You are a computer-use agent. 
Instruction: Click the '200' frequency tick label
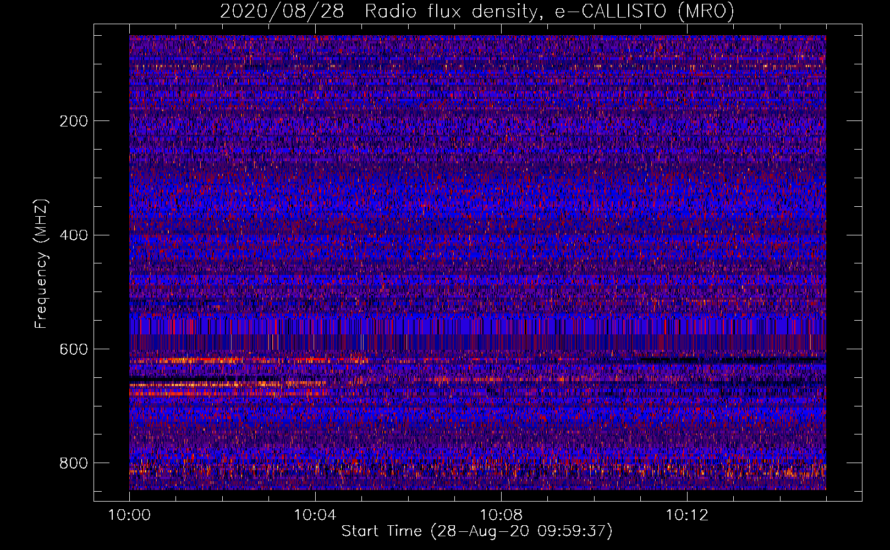74,121
